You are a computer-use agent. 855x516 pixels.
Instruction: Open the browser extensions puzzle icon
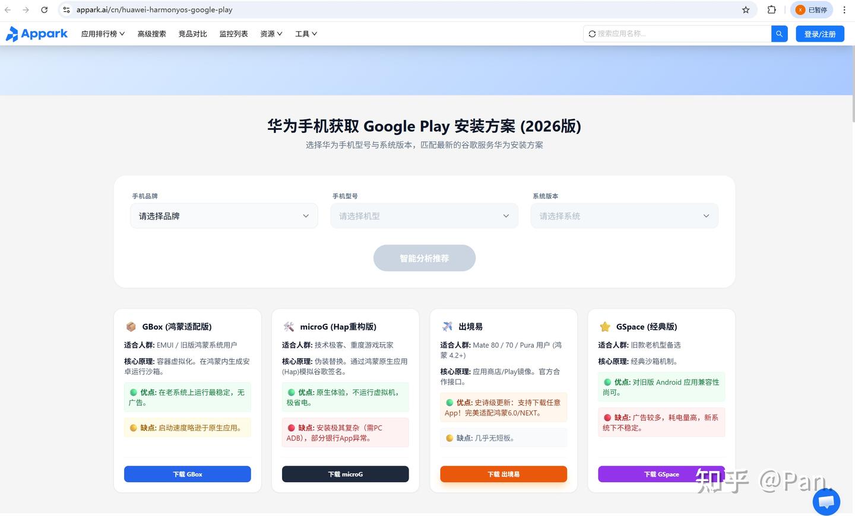pyautogui.click(x=771, y=10)
